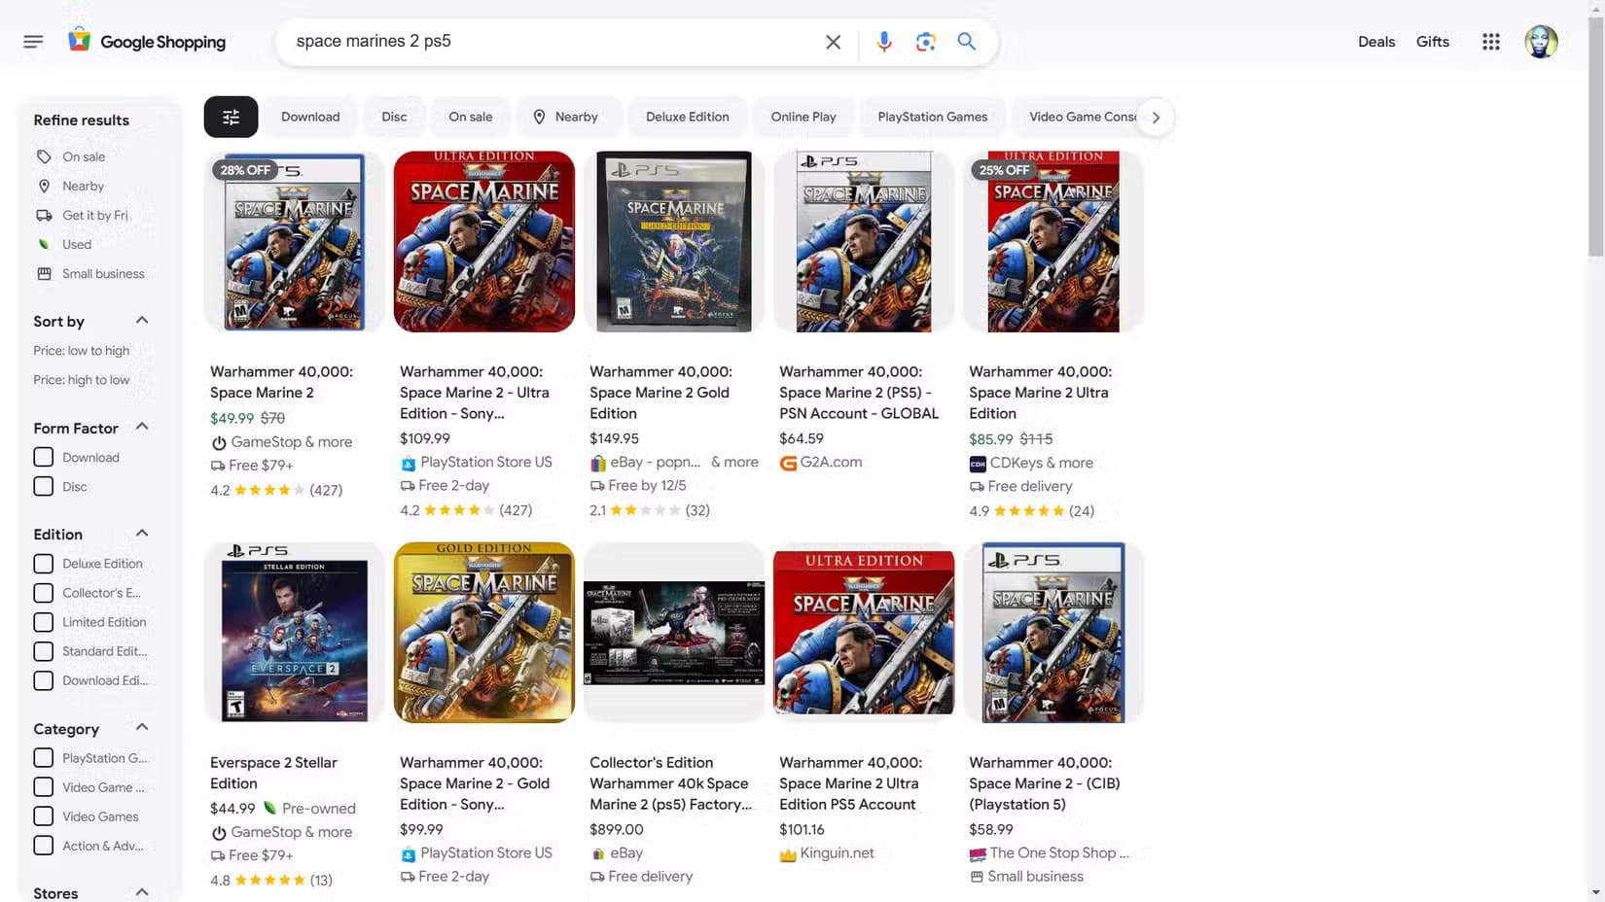Viewport: 1605px width, 902px height.
Task: Open the Everspace 2 cover thumbnail
Action: tap(295, 633)
